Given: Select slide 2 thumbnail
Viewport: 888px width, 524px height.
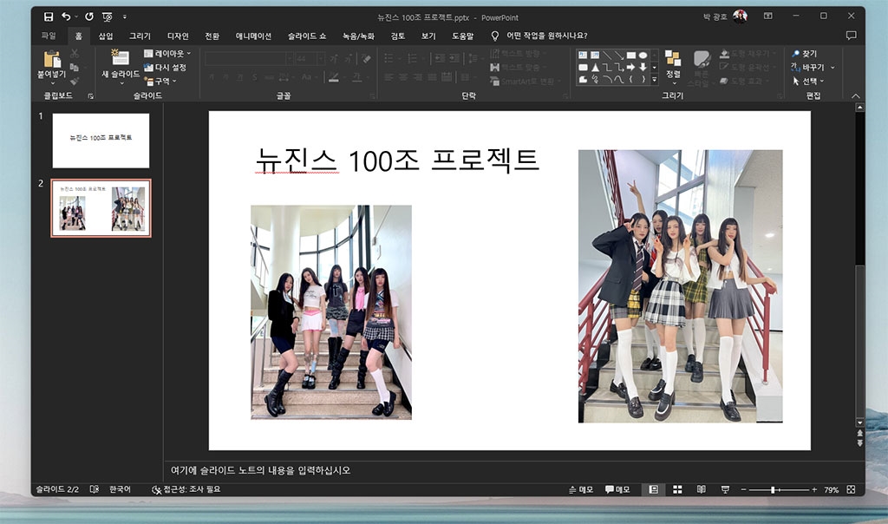Looking at the screenshot, I should (101, 208).
